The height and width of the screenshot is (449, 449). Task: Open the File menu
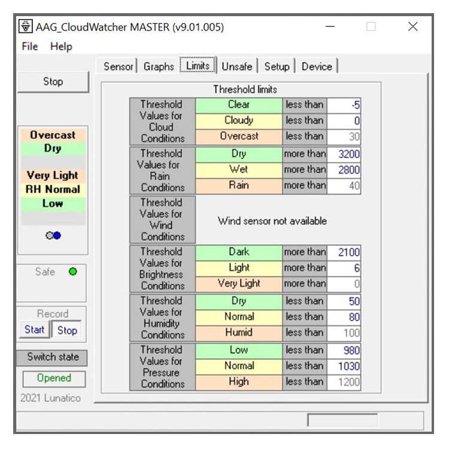click(30, 46)
